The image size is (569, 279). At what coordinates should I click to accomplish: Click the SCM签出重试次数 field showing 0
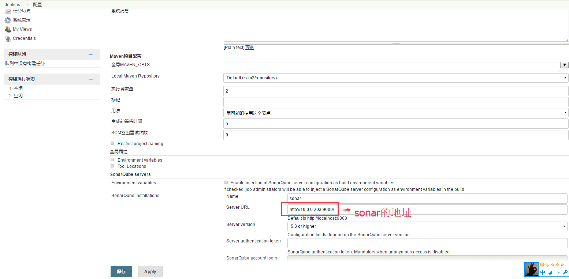coord(396,135)
